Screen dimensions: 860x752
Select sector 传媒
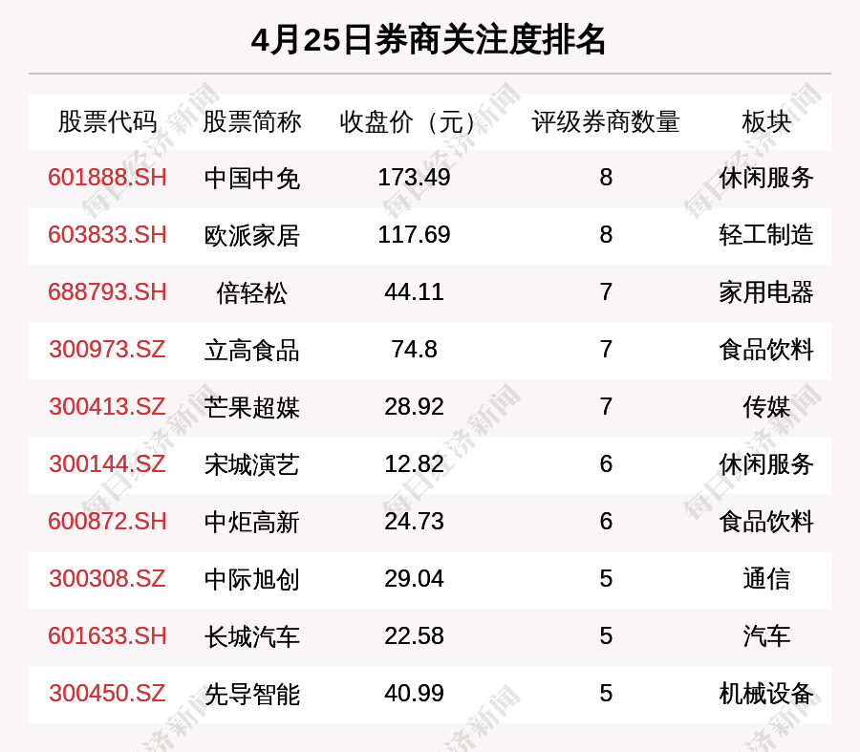(766, 407)
